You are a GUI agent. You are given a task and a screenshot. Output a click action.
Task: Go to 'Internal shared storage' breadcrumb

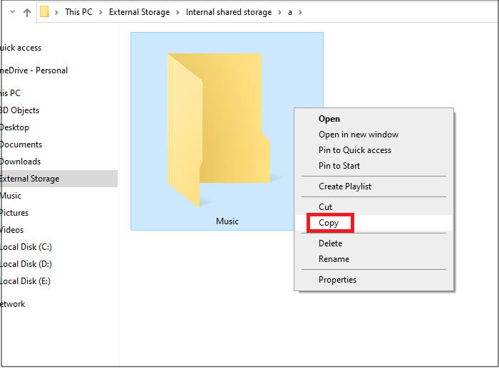point(229,12)
